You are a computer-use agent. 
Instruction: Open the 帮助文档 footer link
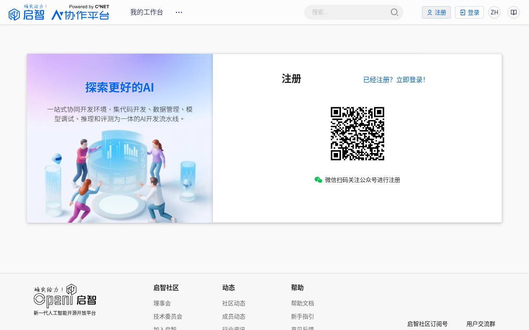[x=303, y=303]
